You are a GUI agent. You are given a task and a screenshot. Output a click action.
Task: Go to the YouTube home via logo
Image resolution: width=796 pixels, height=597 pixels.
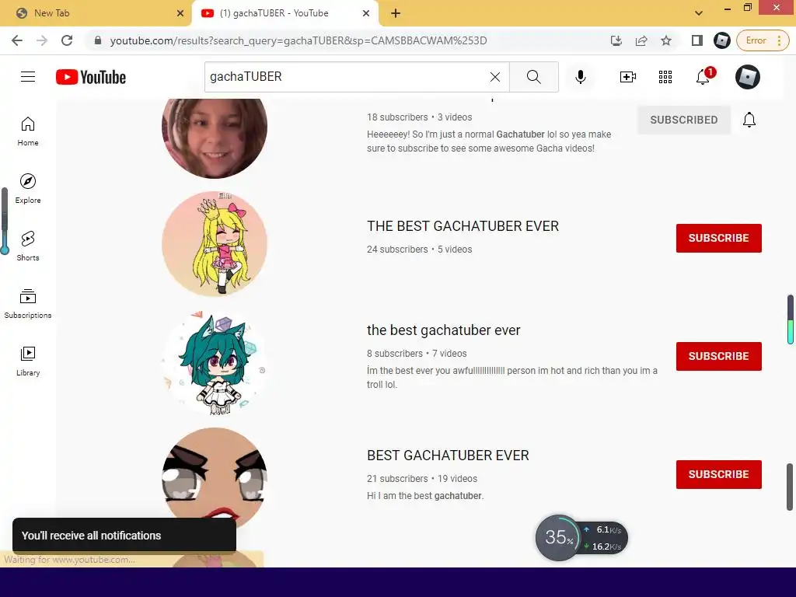point(91,77)
